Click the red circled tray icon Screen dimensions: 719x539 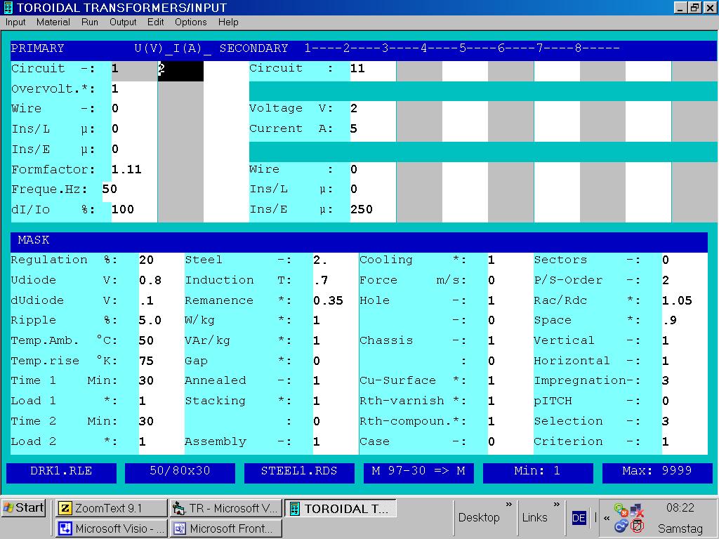637,526
